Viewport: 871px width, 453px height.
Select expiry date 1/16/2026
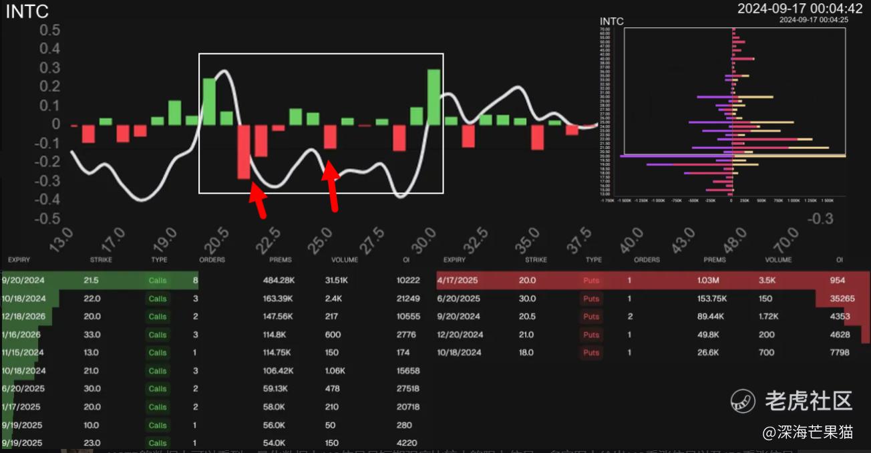[x=21, y=335]
